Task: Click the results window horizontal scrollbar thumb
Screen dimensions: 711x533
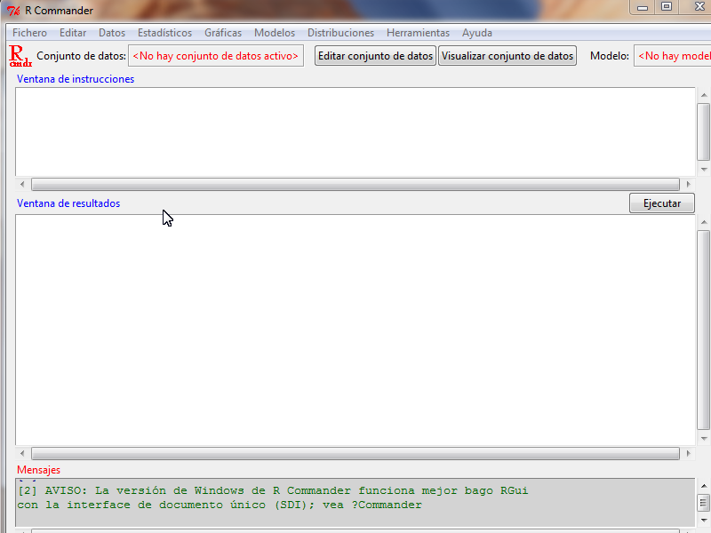Action: pyautogui.click(x=355, y=453)
